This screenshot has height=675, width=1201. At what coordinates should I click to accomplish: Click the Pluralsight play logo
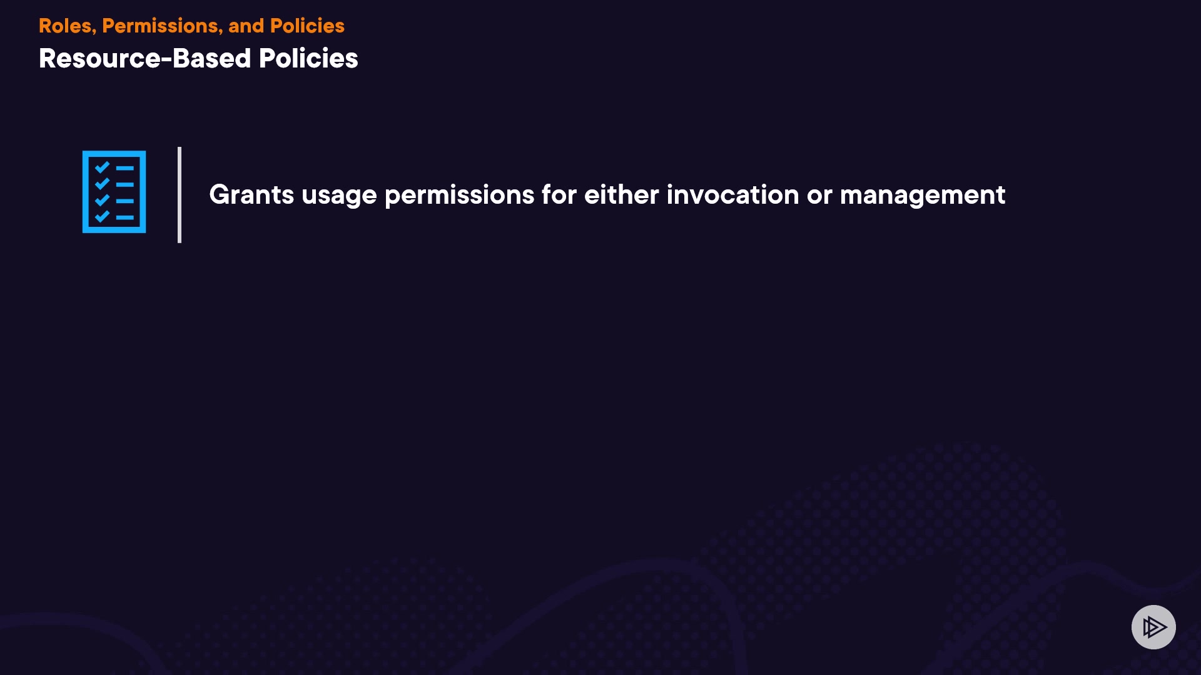1153,627
